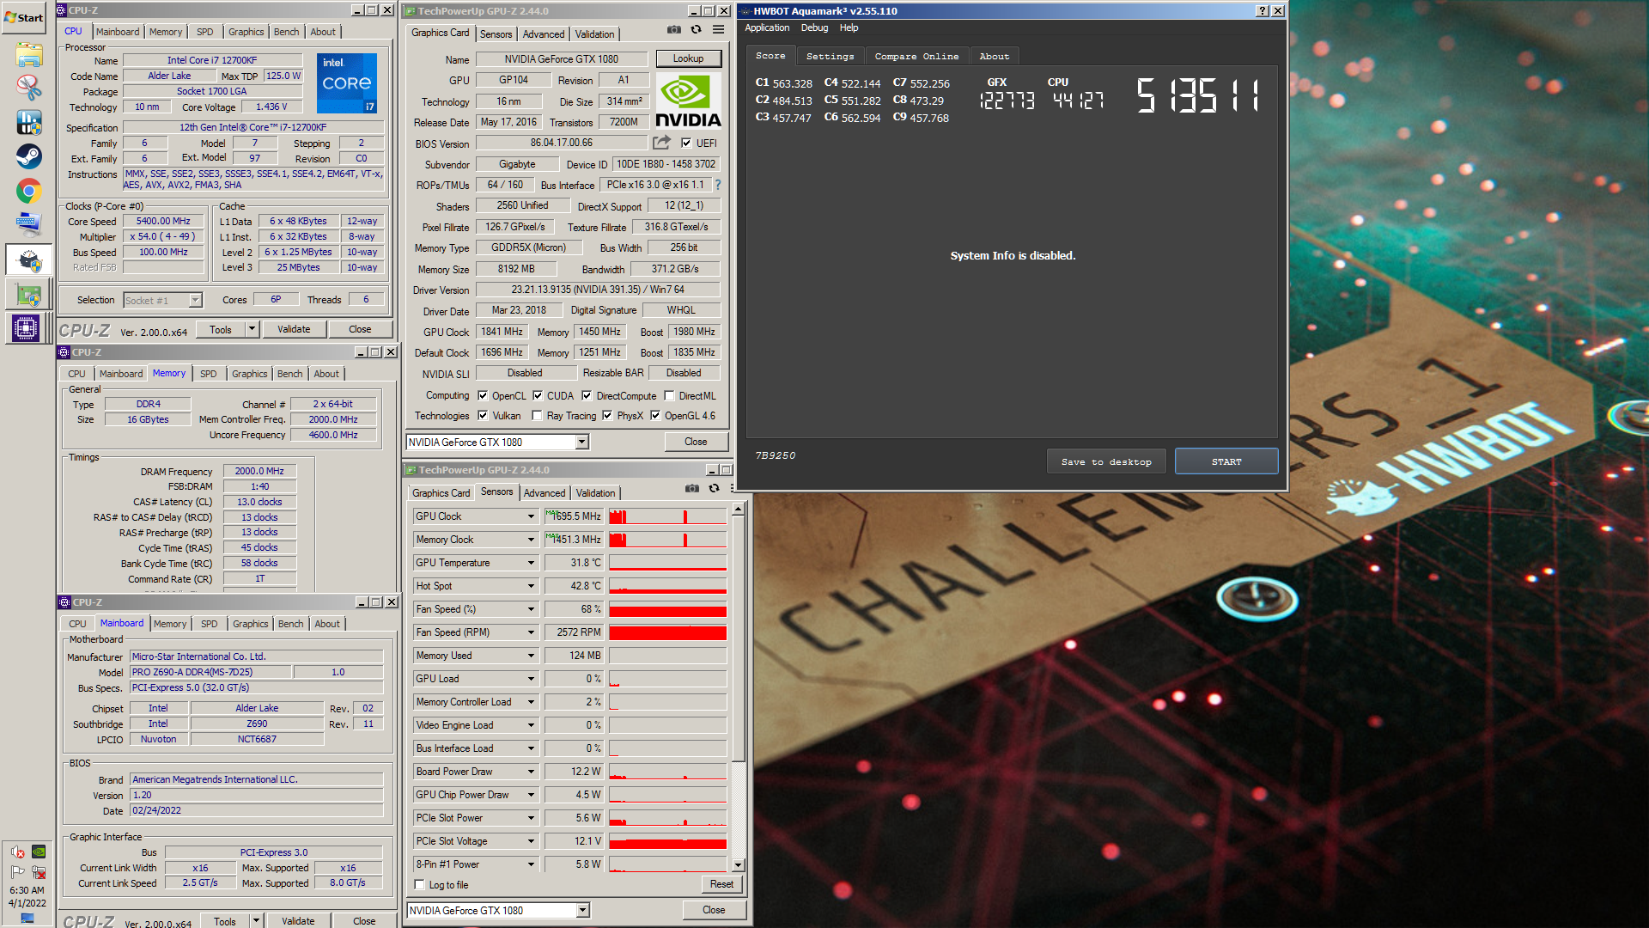This screenshot has width=1649, height=928.
Task: Open the Memory Clock sensor dropdown
Action: 531,540
